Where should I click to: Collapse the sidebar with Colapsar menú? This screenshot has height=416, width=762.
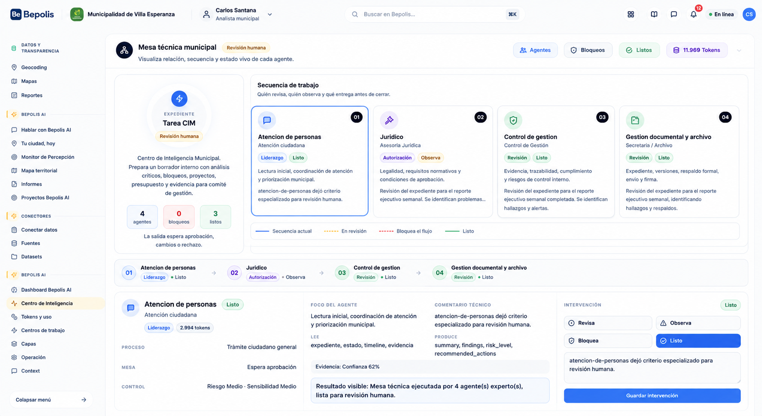[x=51, y=400]
